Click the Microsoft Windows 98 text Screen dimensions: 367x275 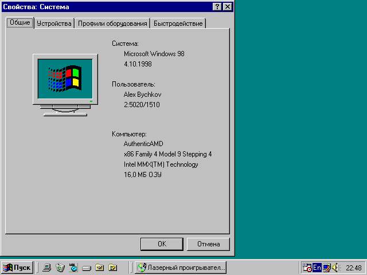[x=154, y=54]
